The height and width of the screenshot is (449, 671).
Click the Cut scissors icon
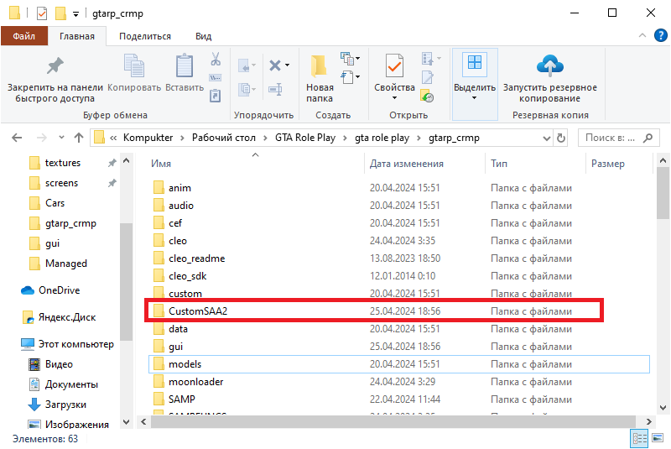point(216,59)
